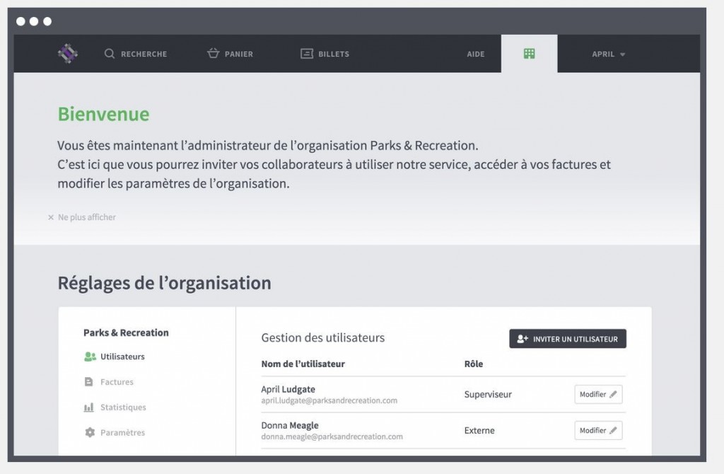Image resolution: width=724 pixels, height=474 pixels.
Task: Open the Recherche menu item
Action: 136,54
